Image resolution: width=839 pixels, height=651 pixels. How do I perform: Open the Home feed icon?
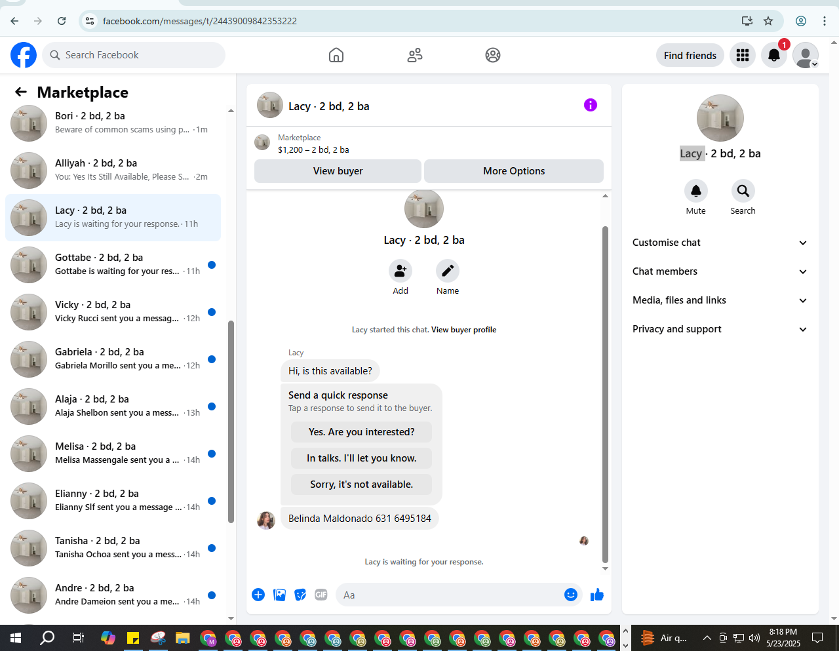coord(336,55)
